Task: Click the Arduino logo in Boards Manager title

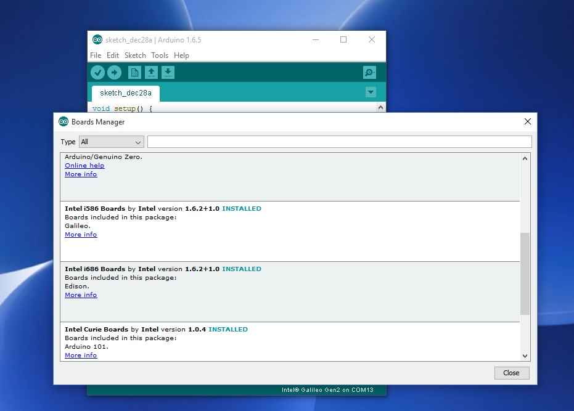Action: click(64, 121)
